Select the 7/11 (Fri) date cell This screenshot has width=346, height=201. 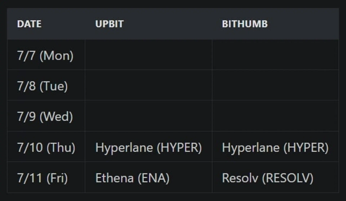42,178
